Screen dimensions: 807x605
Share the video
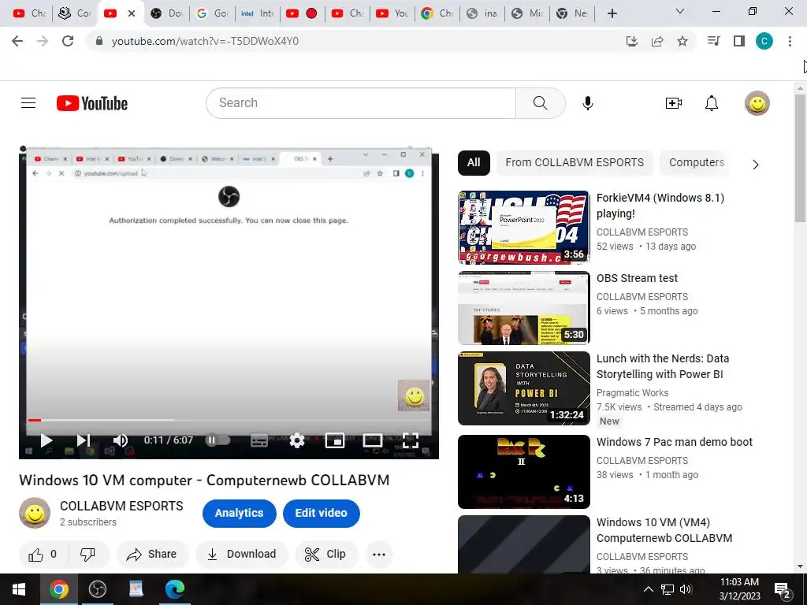pyautogui.click(x=152, y=554)
